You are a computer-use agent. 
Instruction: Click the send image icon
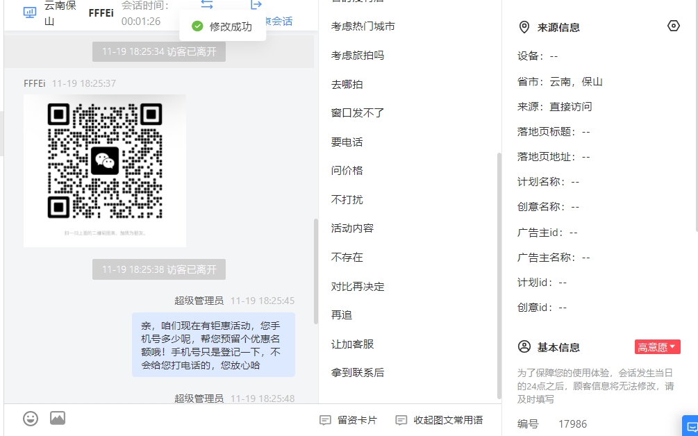click(58, 418)
